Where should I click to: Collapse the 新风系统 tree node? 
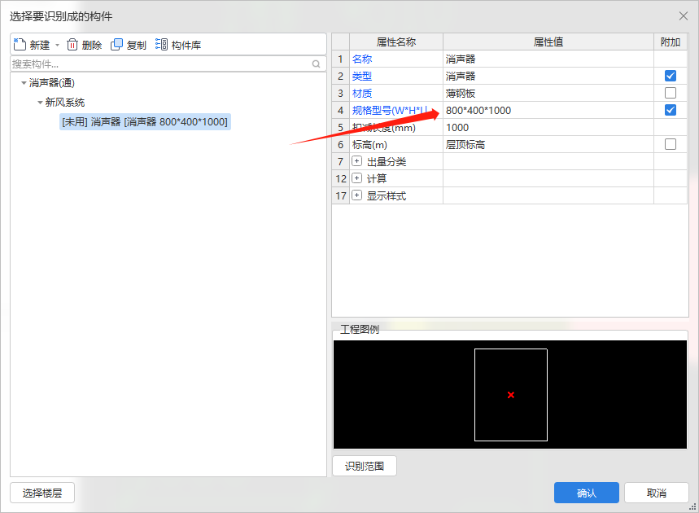point(40,102)
